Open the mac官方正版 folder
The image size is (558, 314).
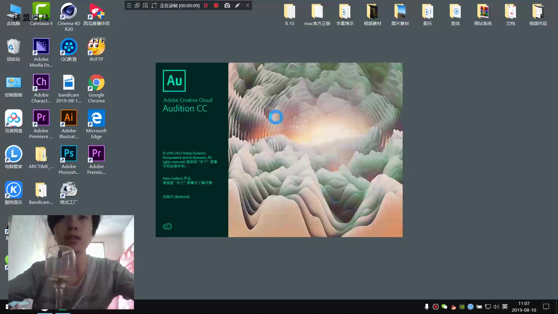pyautogui.click(x=317, y=14)
